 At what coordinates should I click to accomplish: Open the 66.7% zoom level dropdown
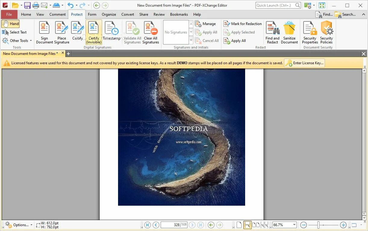tap(294, 225)
